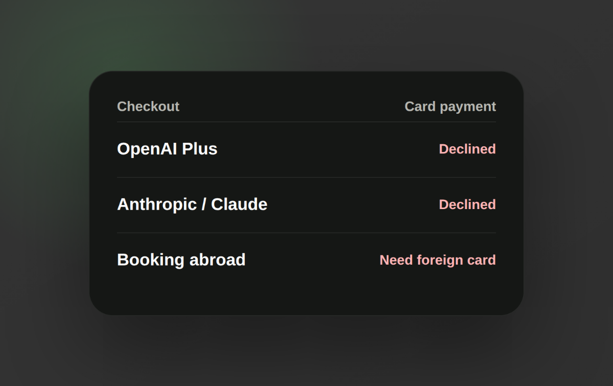Image resolution: width=613 pixels, height=386 pixels.
Task: Click the divider above the Booking abroad row
Action: point(306,233)
